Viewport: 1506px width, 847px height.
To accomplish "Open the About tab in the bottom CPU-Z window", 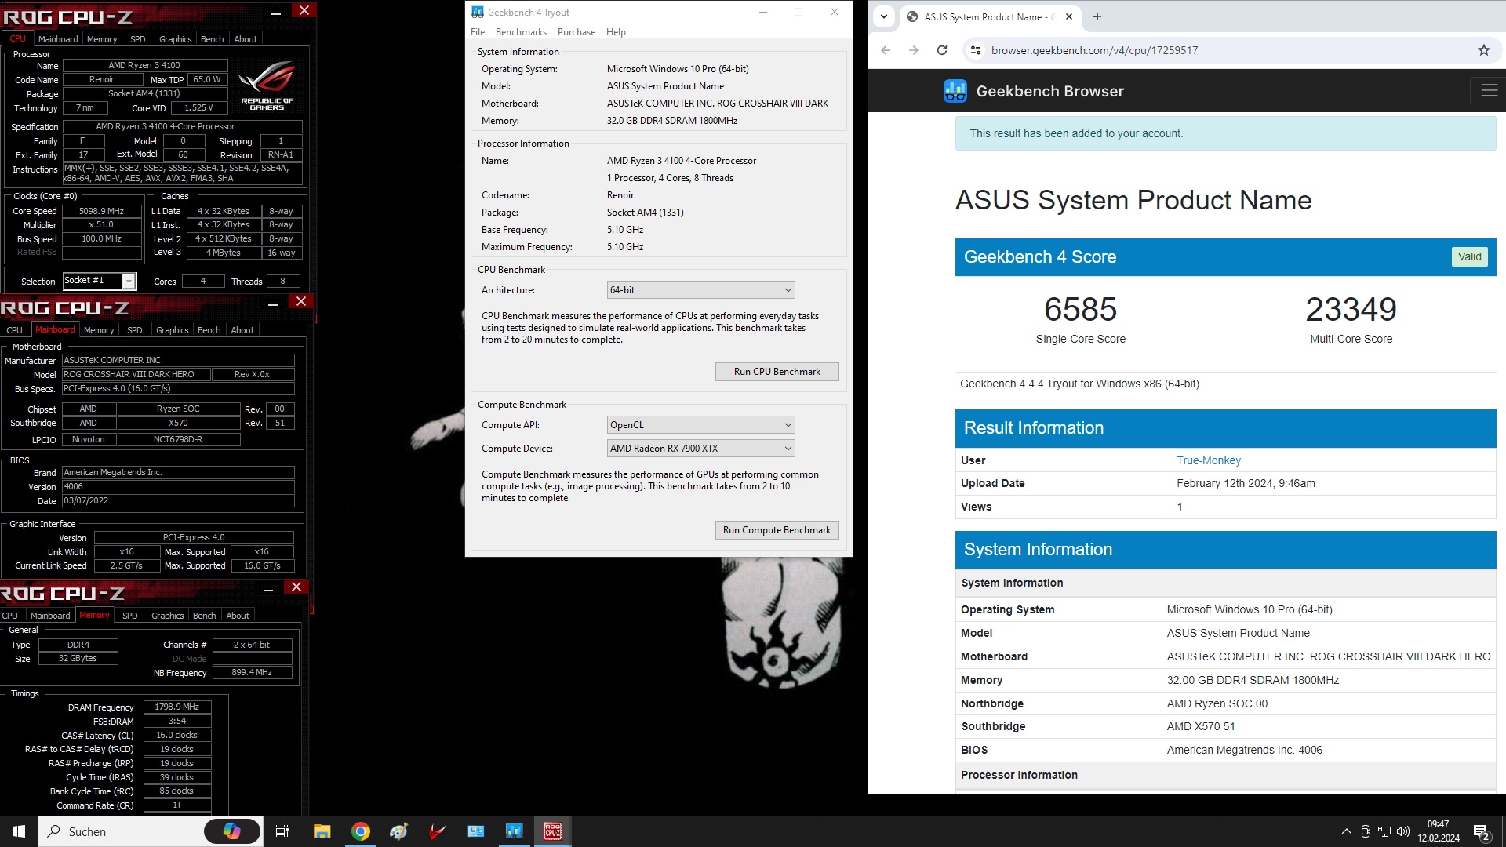I will [x=238, y=616].
